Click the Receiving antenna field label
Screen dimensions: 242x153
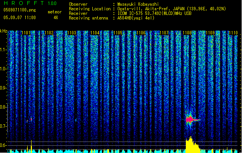[88, 18]
